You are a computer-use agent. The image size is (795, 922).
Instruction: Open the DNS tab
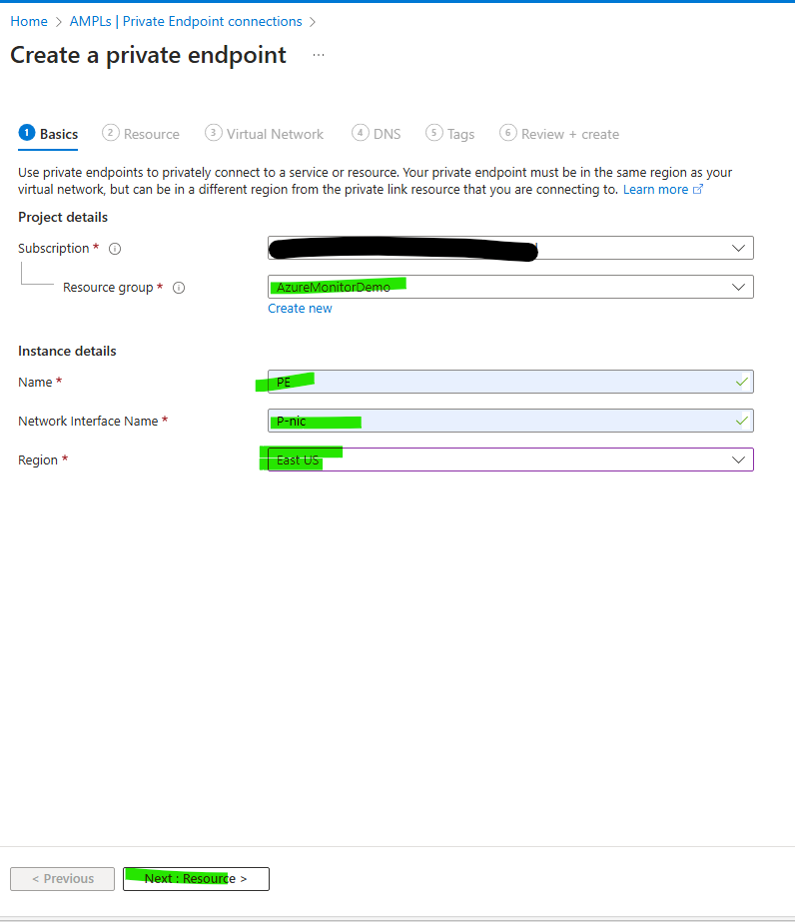[x=376, y=134]
